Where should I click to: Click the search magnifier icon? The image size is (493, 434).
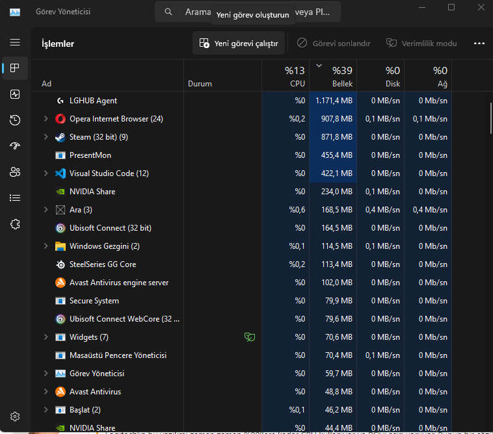click(x=168, y=12)
